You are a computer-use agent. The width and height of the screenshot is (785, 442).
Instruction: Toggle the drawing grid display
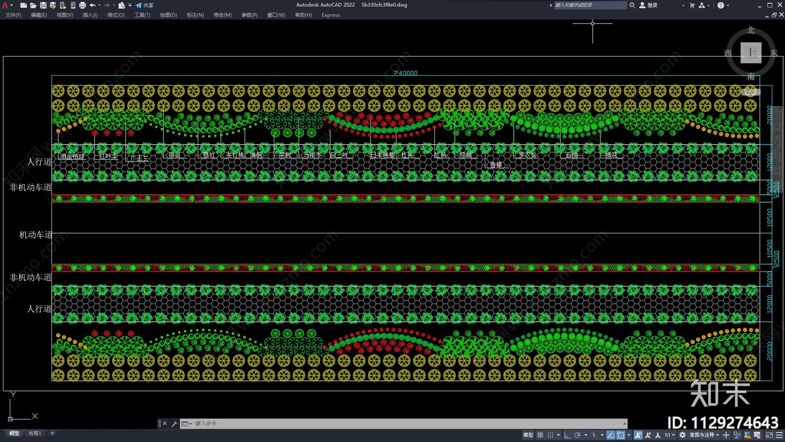(540, 435)
